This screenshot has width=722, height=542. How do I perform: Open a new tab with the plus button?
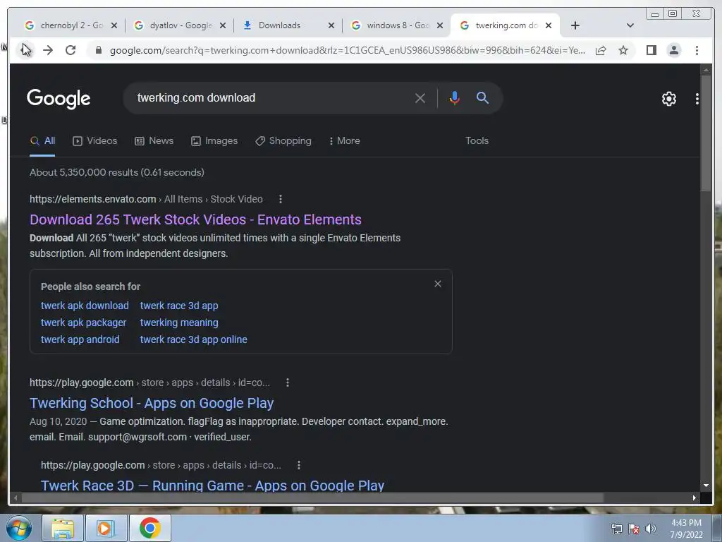575,25
